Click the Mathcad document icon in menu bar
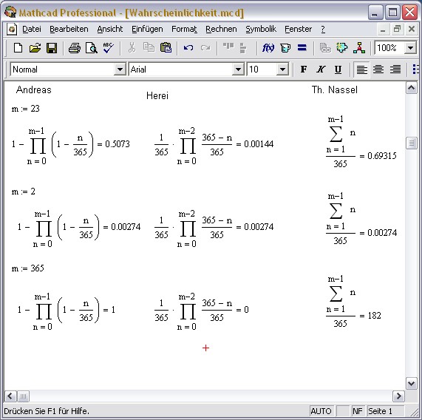Image resolution: width=422 pixels, height=420 pixels. [12, 29]
